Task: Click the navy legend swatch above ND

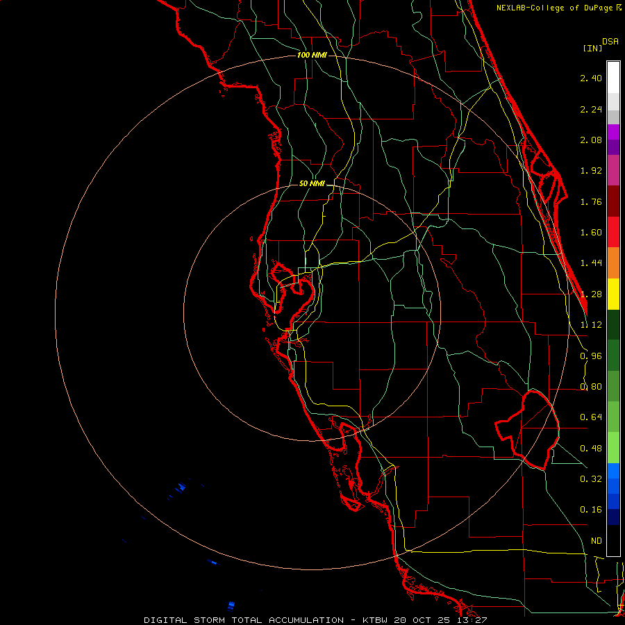Action: (x=613, y=517)
